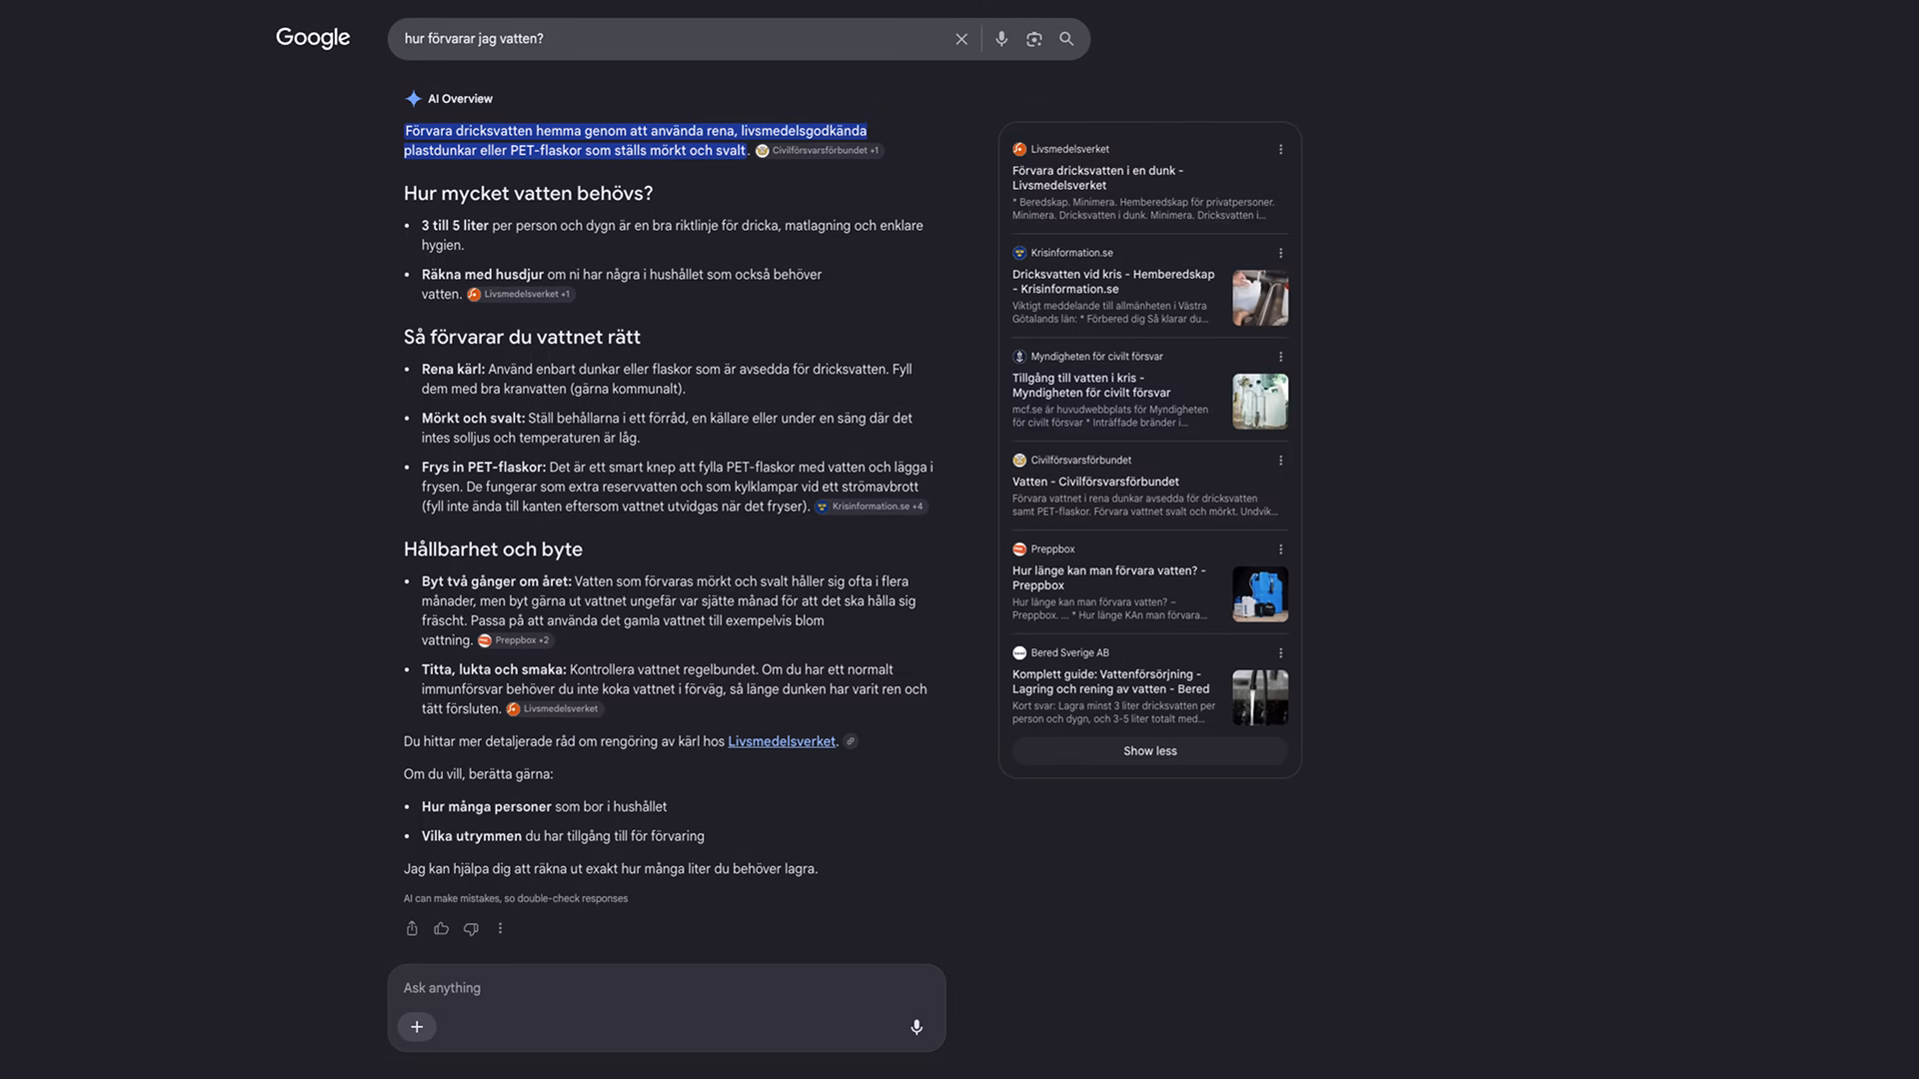Click microphone icon in Ask anything box
The width and height of the screenshot is (1919, 1079).
[x=917, y=1027]
